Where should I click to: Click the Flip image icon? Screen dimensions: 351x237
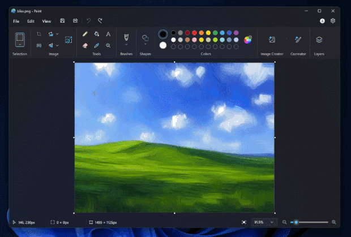point(51,45)
